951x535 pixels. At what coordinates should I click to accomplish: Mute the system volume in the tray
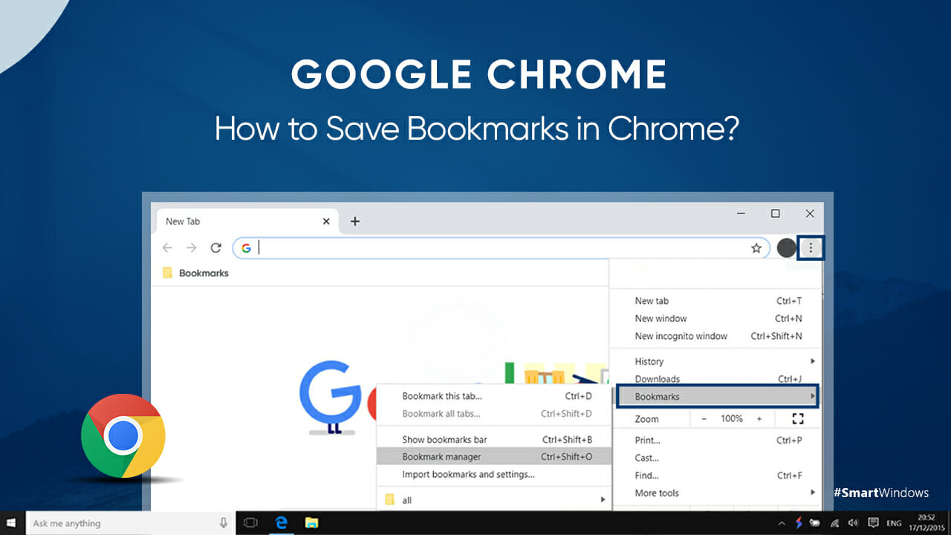853,523
